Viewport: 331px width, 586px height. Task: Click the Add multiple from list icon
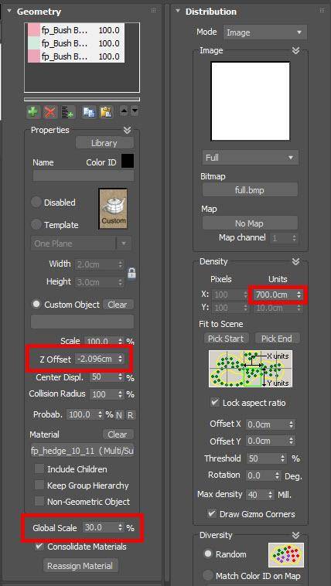coord(68,112)
